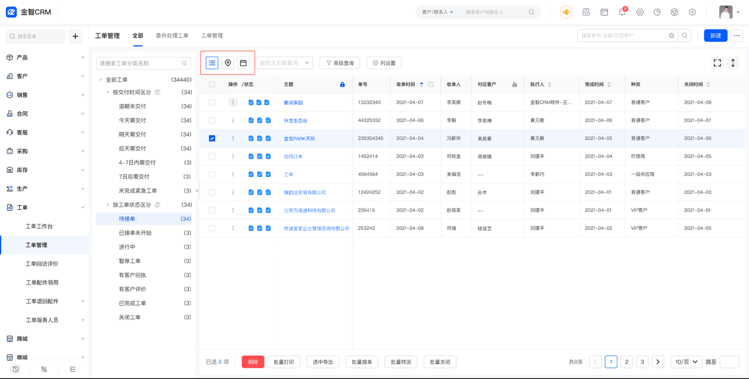Click the orange announcement megaphone icon
This screenshot has width=749, height=379.
coord(566,12)
